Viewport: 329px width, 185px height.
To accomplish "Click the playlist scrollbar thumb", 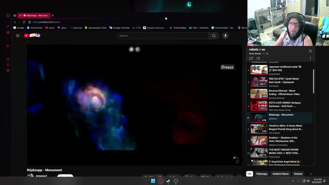I will (314, 81).
